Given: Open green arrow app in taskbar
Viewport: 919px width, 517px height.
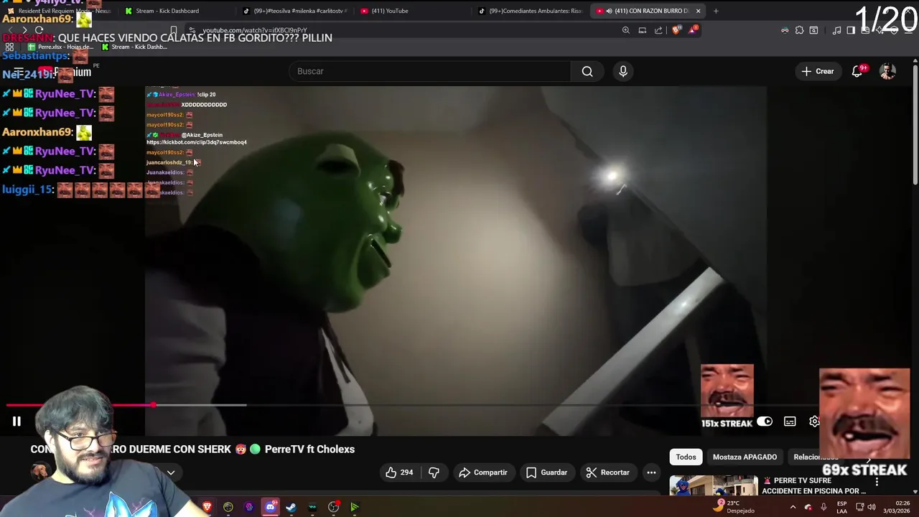Looking at the screenshot, I should [x=354, y=507].
